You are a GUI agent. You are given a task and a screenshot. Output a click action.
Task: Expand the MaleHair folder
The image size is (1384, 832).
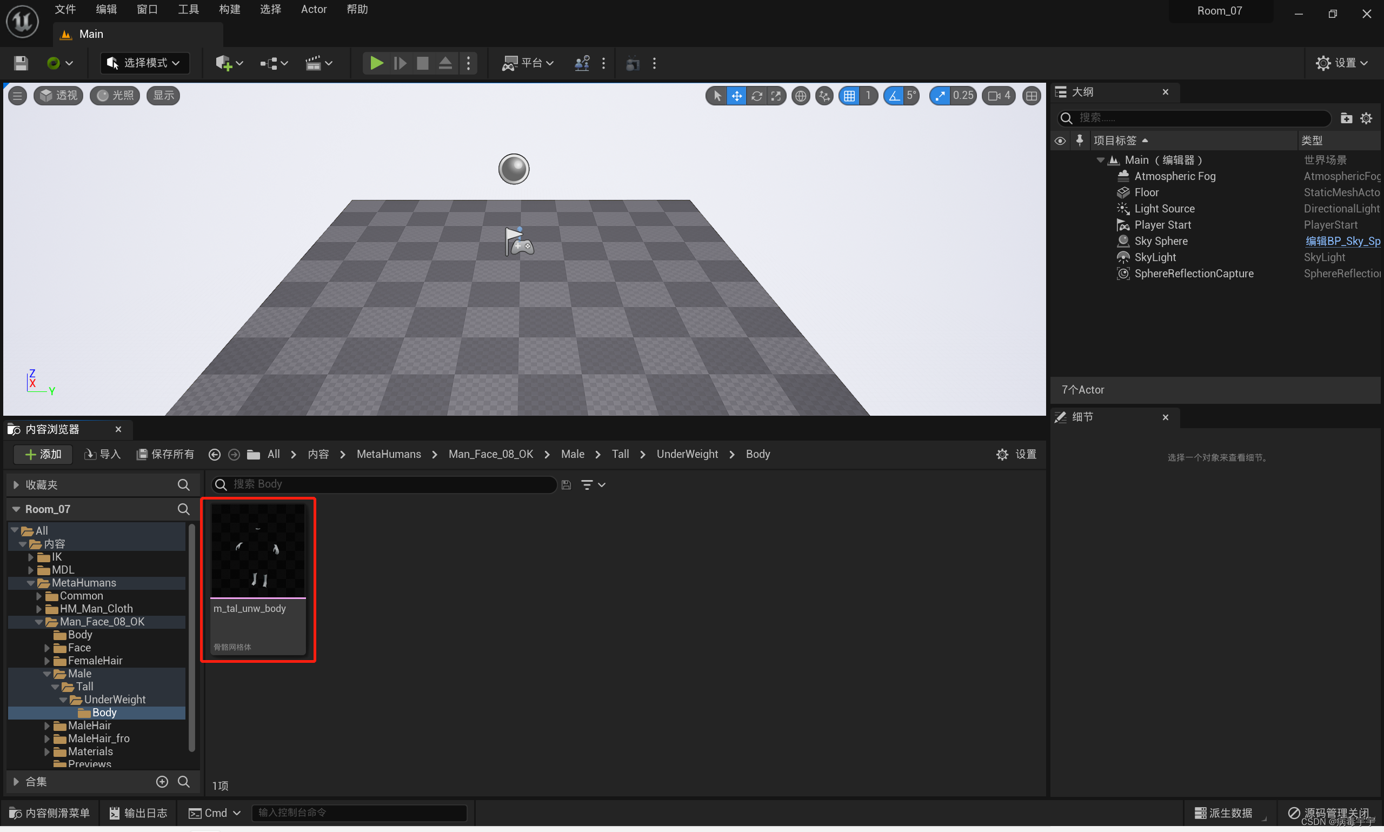tap(47, 725)
